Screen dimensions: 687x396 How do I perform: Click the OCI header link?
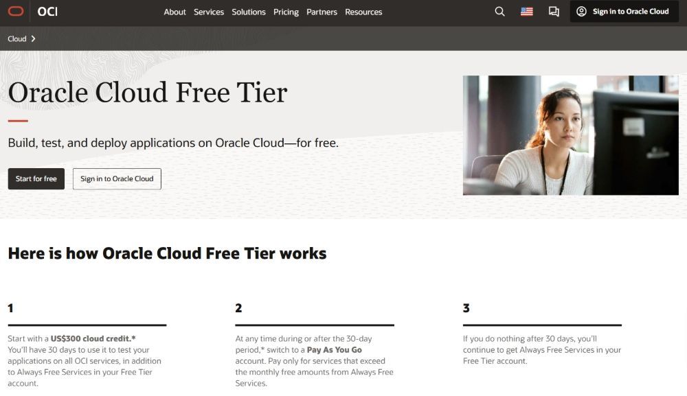click(47, 12)
